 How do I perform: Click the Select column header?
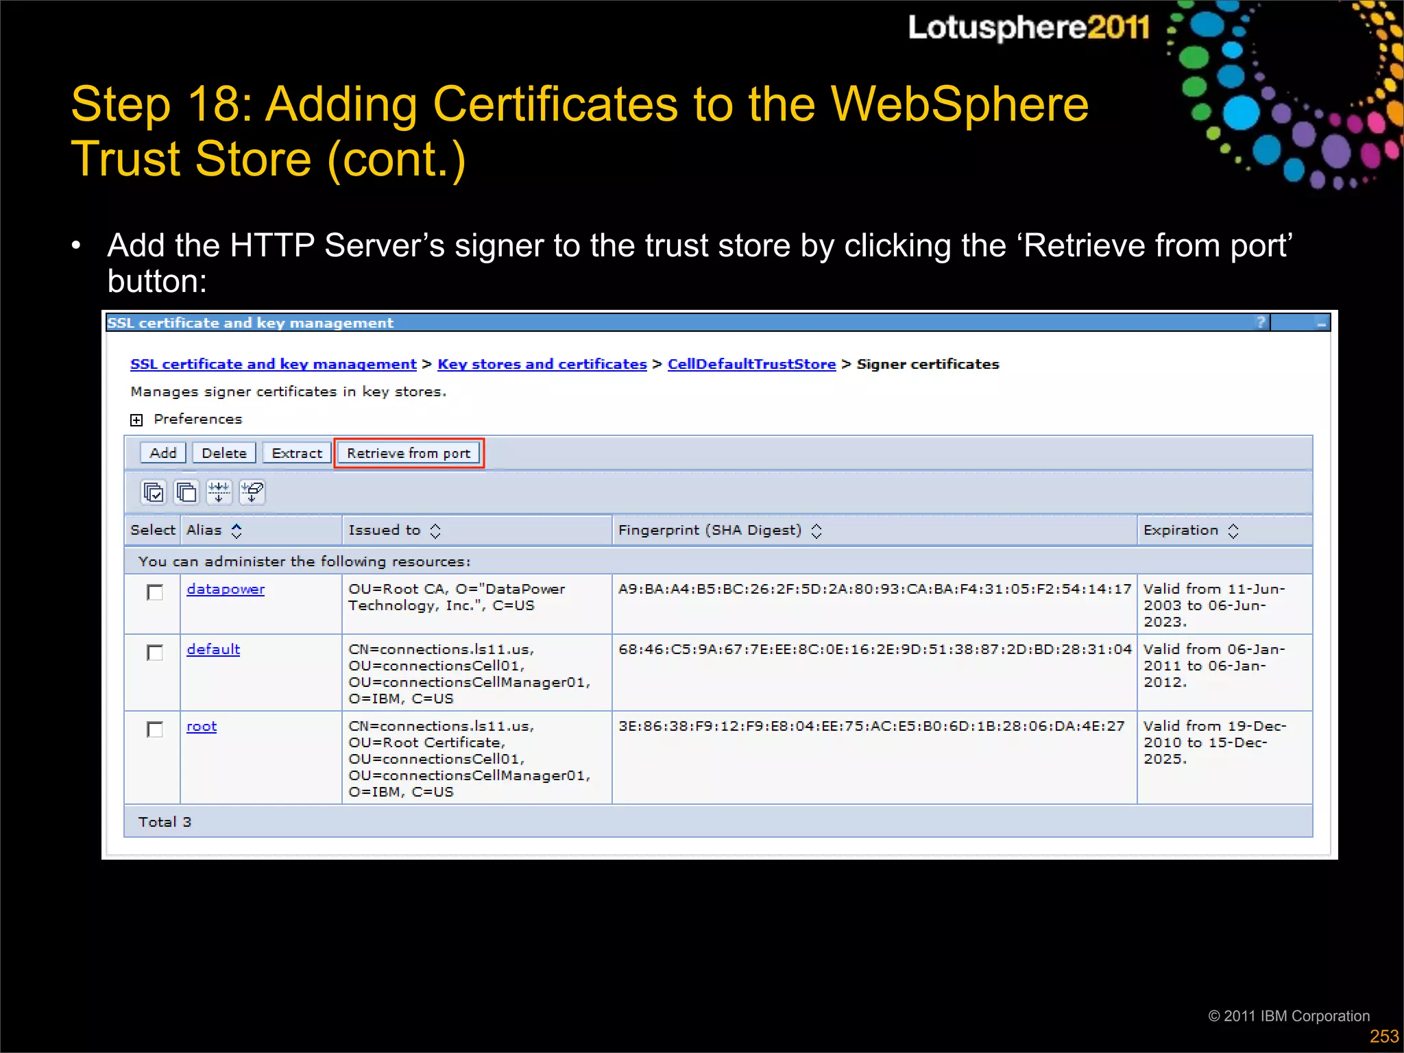tap(153, 530)
